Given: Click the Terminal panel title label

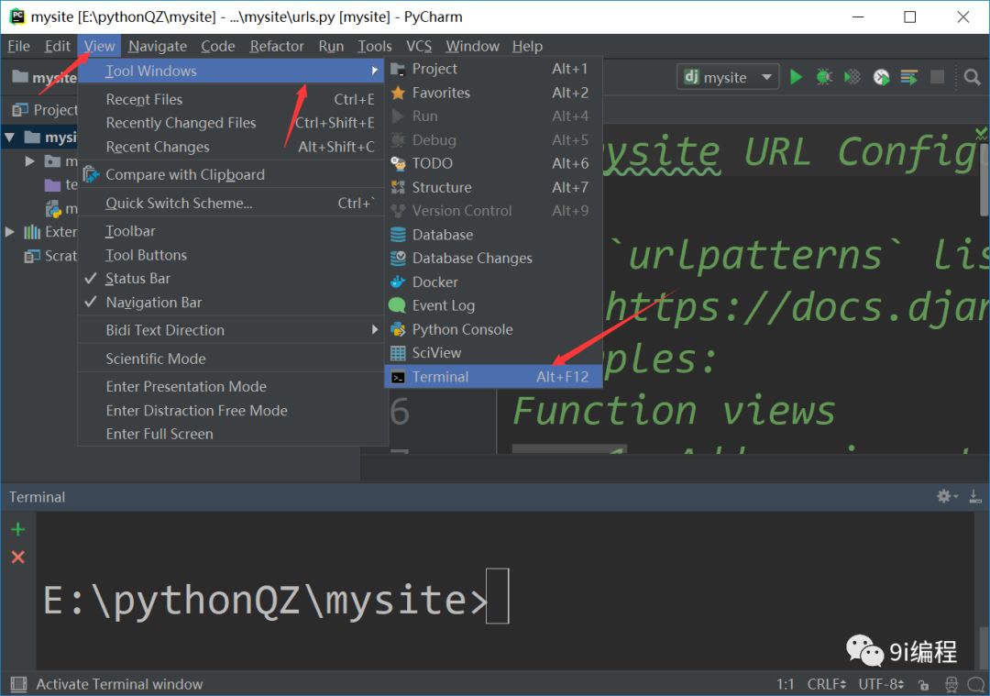Looking at the screenshot, I should click(x=37, y=497).
